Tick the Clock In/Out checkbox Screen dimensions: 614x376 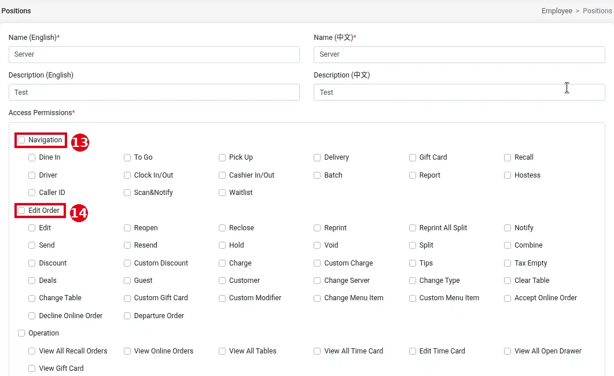127,175
